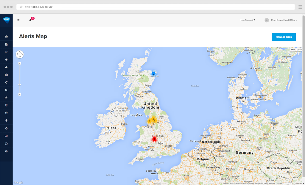
Task: Click the 'Czech Republic' map label
Action: (279, 168)
